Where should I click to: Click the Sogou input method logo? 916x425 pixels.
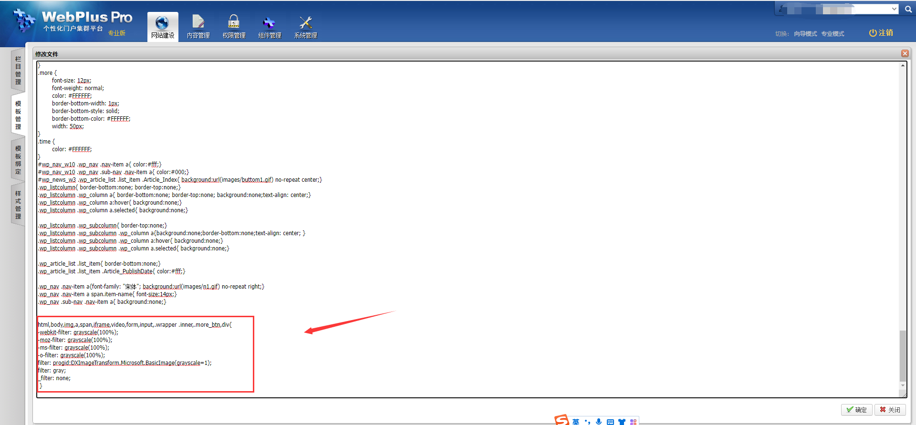coord(562,420)
